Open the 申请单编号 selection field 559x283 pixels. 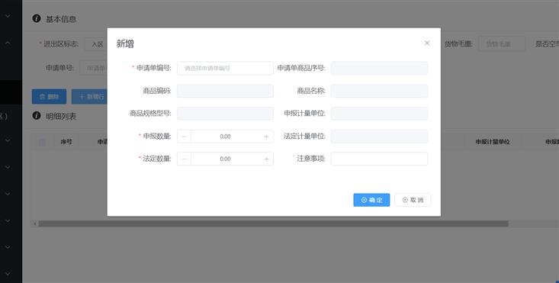[x=225, y=68]
